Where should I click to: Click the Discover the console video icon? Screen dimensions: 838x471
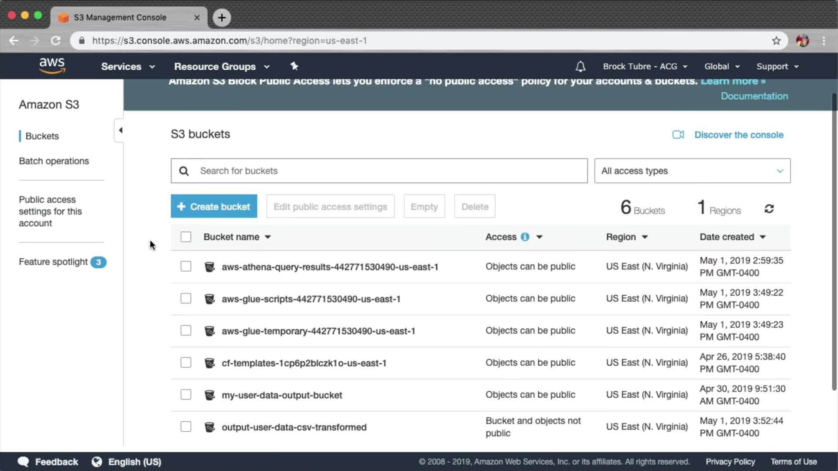click(x=678, y=135)
